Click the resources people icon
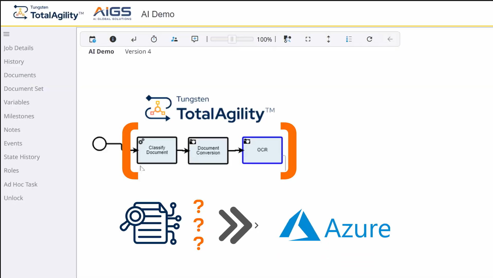493x278 pixels. 174,39
